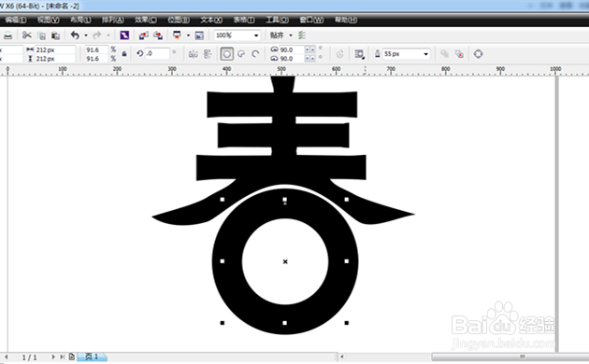Open the 排列 Arrange menu
The height and width of the screenshot is (364, 589).
pos(113,20)
